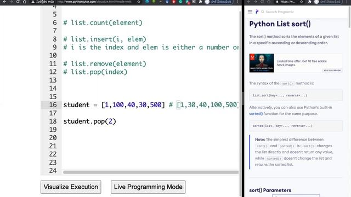Click the blue circular extension icon in left toolbar

tap(147, 2)
